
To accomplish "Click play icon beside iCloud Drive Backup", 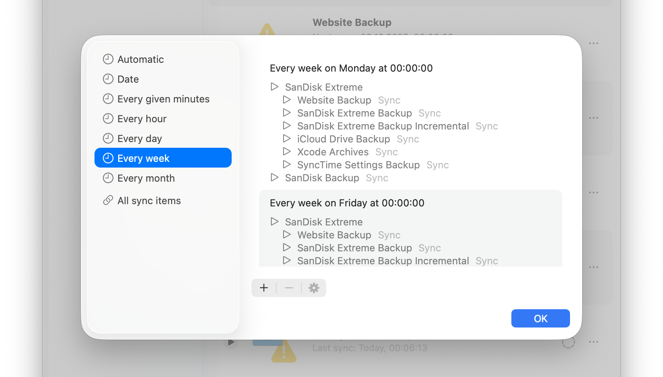I will (x=287, y=139).
